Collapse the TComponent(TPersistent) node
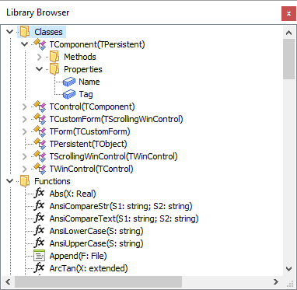Image resolution: width=297 pixels, height=290 pixels. 25,44
